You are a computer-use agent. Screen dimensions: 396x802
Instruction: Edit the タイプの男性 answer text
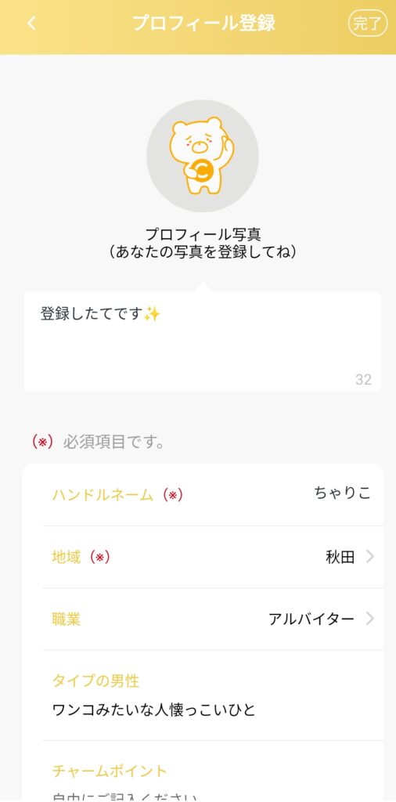pos(154,710)
